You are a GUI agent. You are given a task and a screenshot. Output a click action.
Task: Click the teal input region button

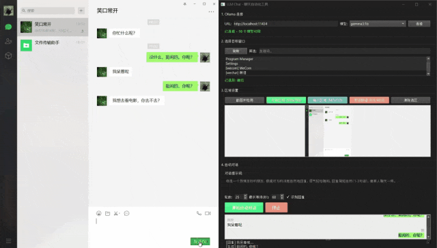pos(328,100)
